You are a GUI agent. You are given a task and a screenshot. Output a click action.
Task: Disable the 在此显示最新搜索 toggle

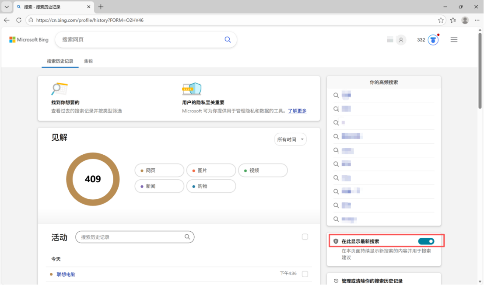(426, 241)
